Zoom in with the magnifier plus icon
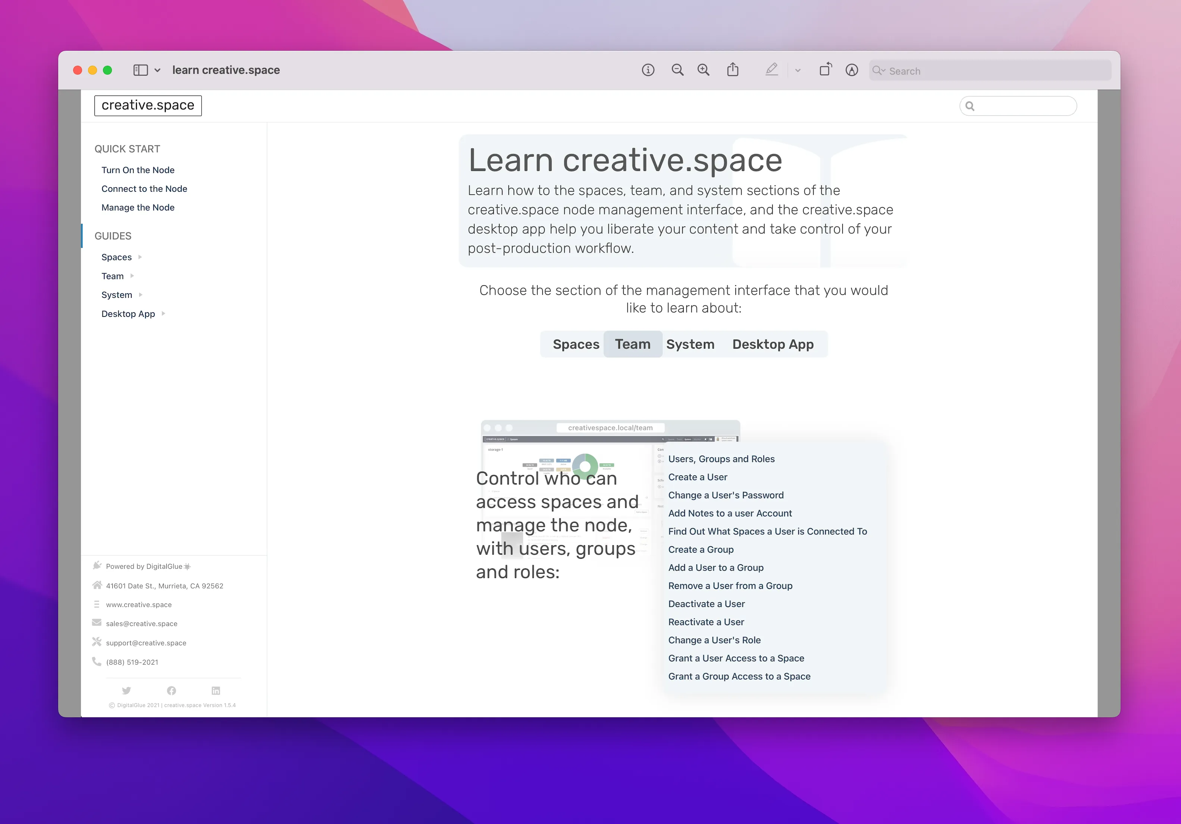 tap(703, 70)
